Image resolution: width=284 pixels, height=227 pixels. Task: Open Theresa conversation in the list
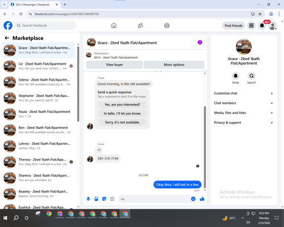coord(38,162)
